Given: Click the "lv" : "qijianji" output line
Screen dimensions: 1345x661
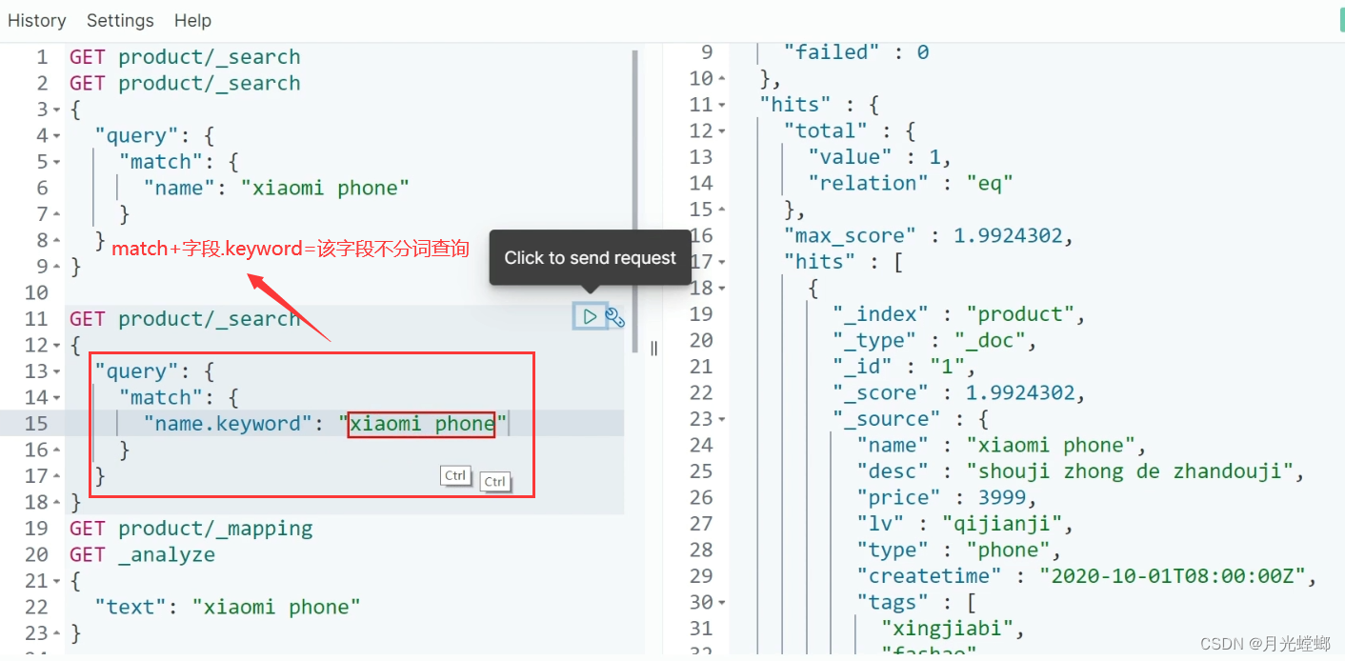Looking at the screenshot, I should [965, 524].
